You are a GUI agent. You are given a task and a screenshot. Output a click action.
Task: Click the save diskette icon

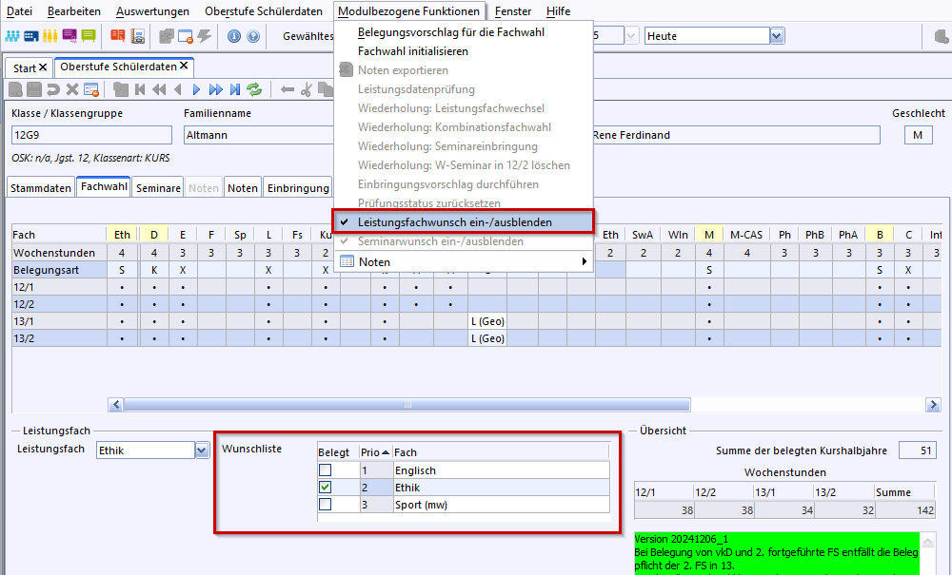[x=34, y=89]
